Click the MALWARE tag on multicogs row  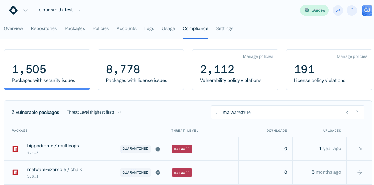click(x=182, y=149)
